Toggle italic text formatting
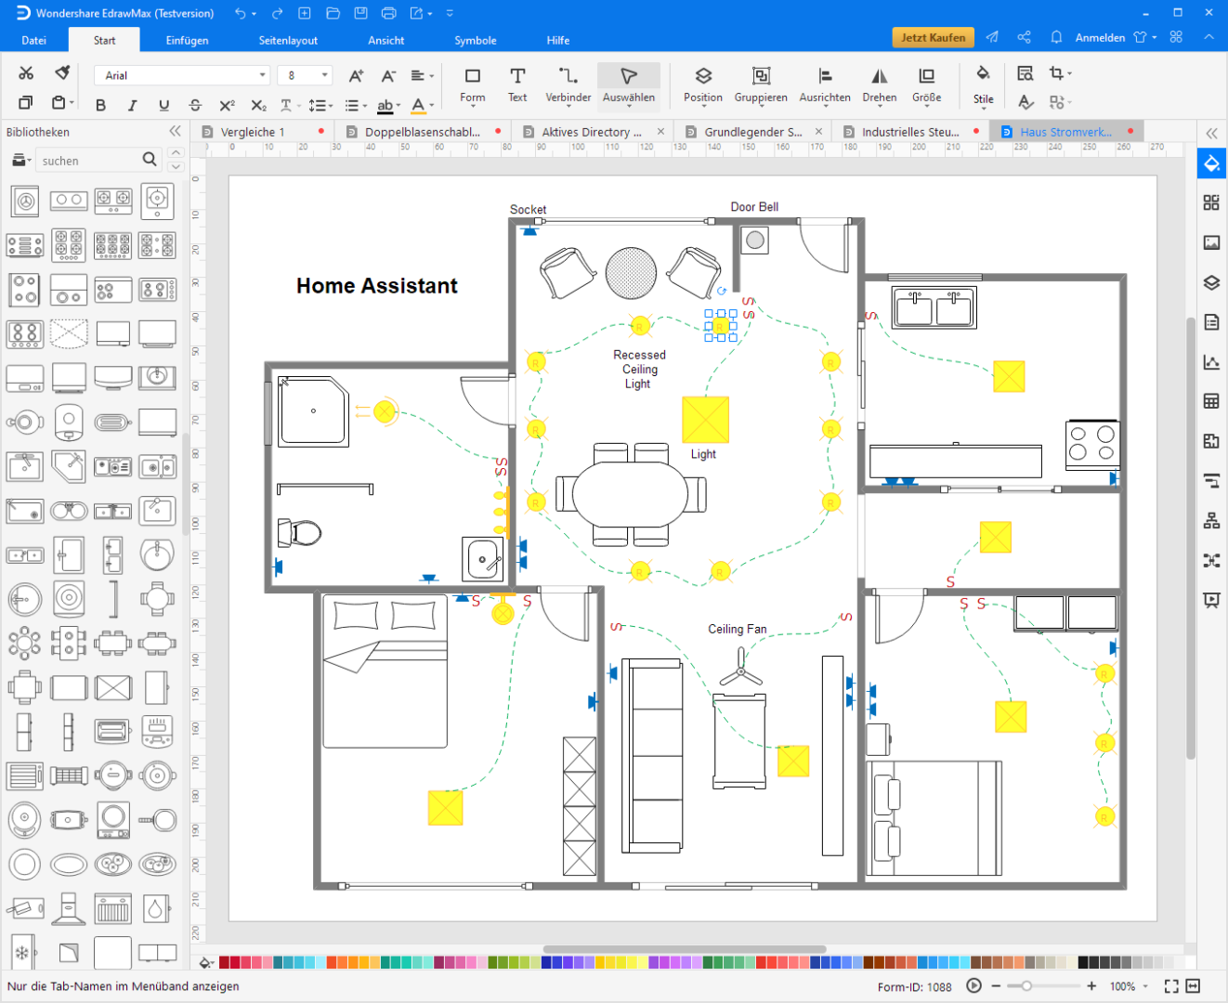This screenshot has width=1228, height=1003. [x=132, y=105]
